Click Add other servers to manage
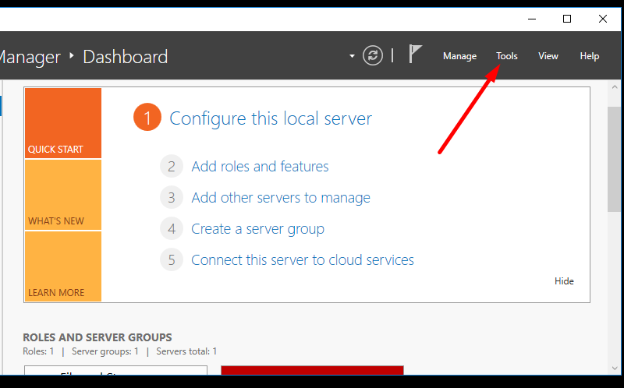This screenshot has width=624, height=388. pyautogui.click(x=281, y=198)
